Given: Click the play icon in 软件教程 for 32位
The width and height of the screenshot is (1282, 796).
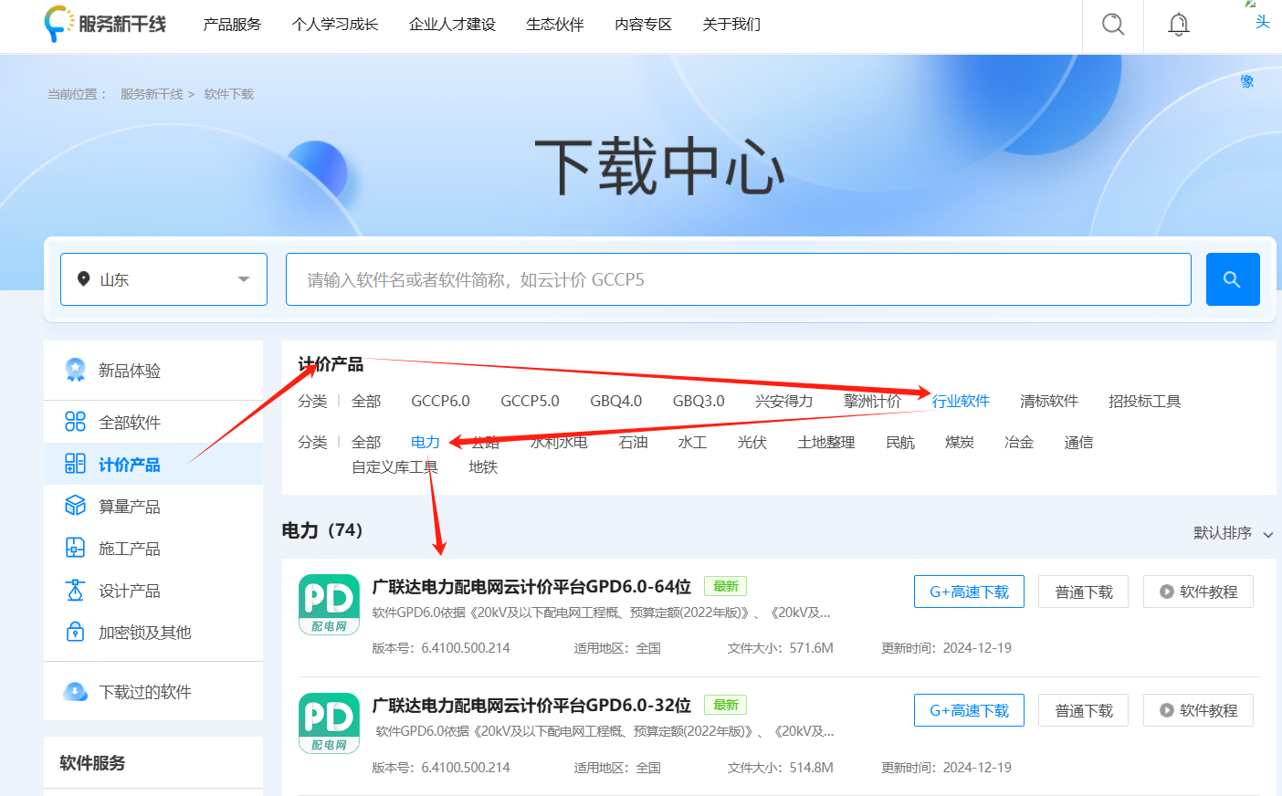Looking at the screenshot, I should tap(1167, 710).
